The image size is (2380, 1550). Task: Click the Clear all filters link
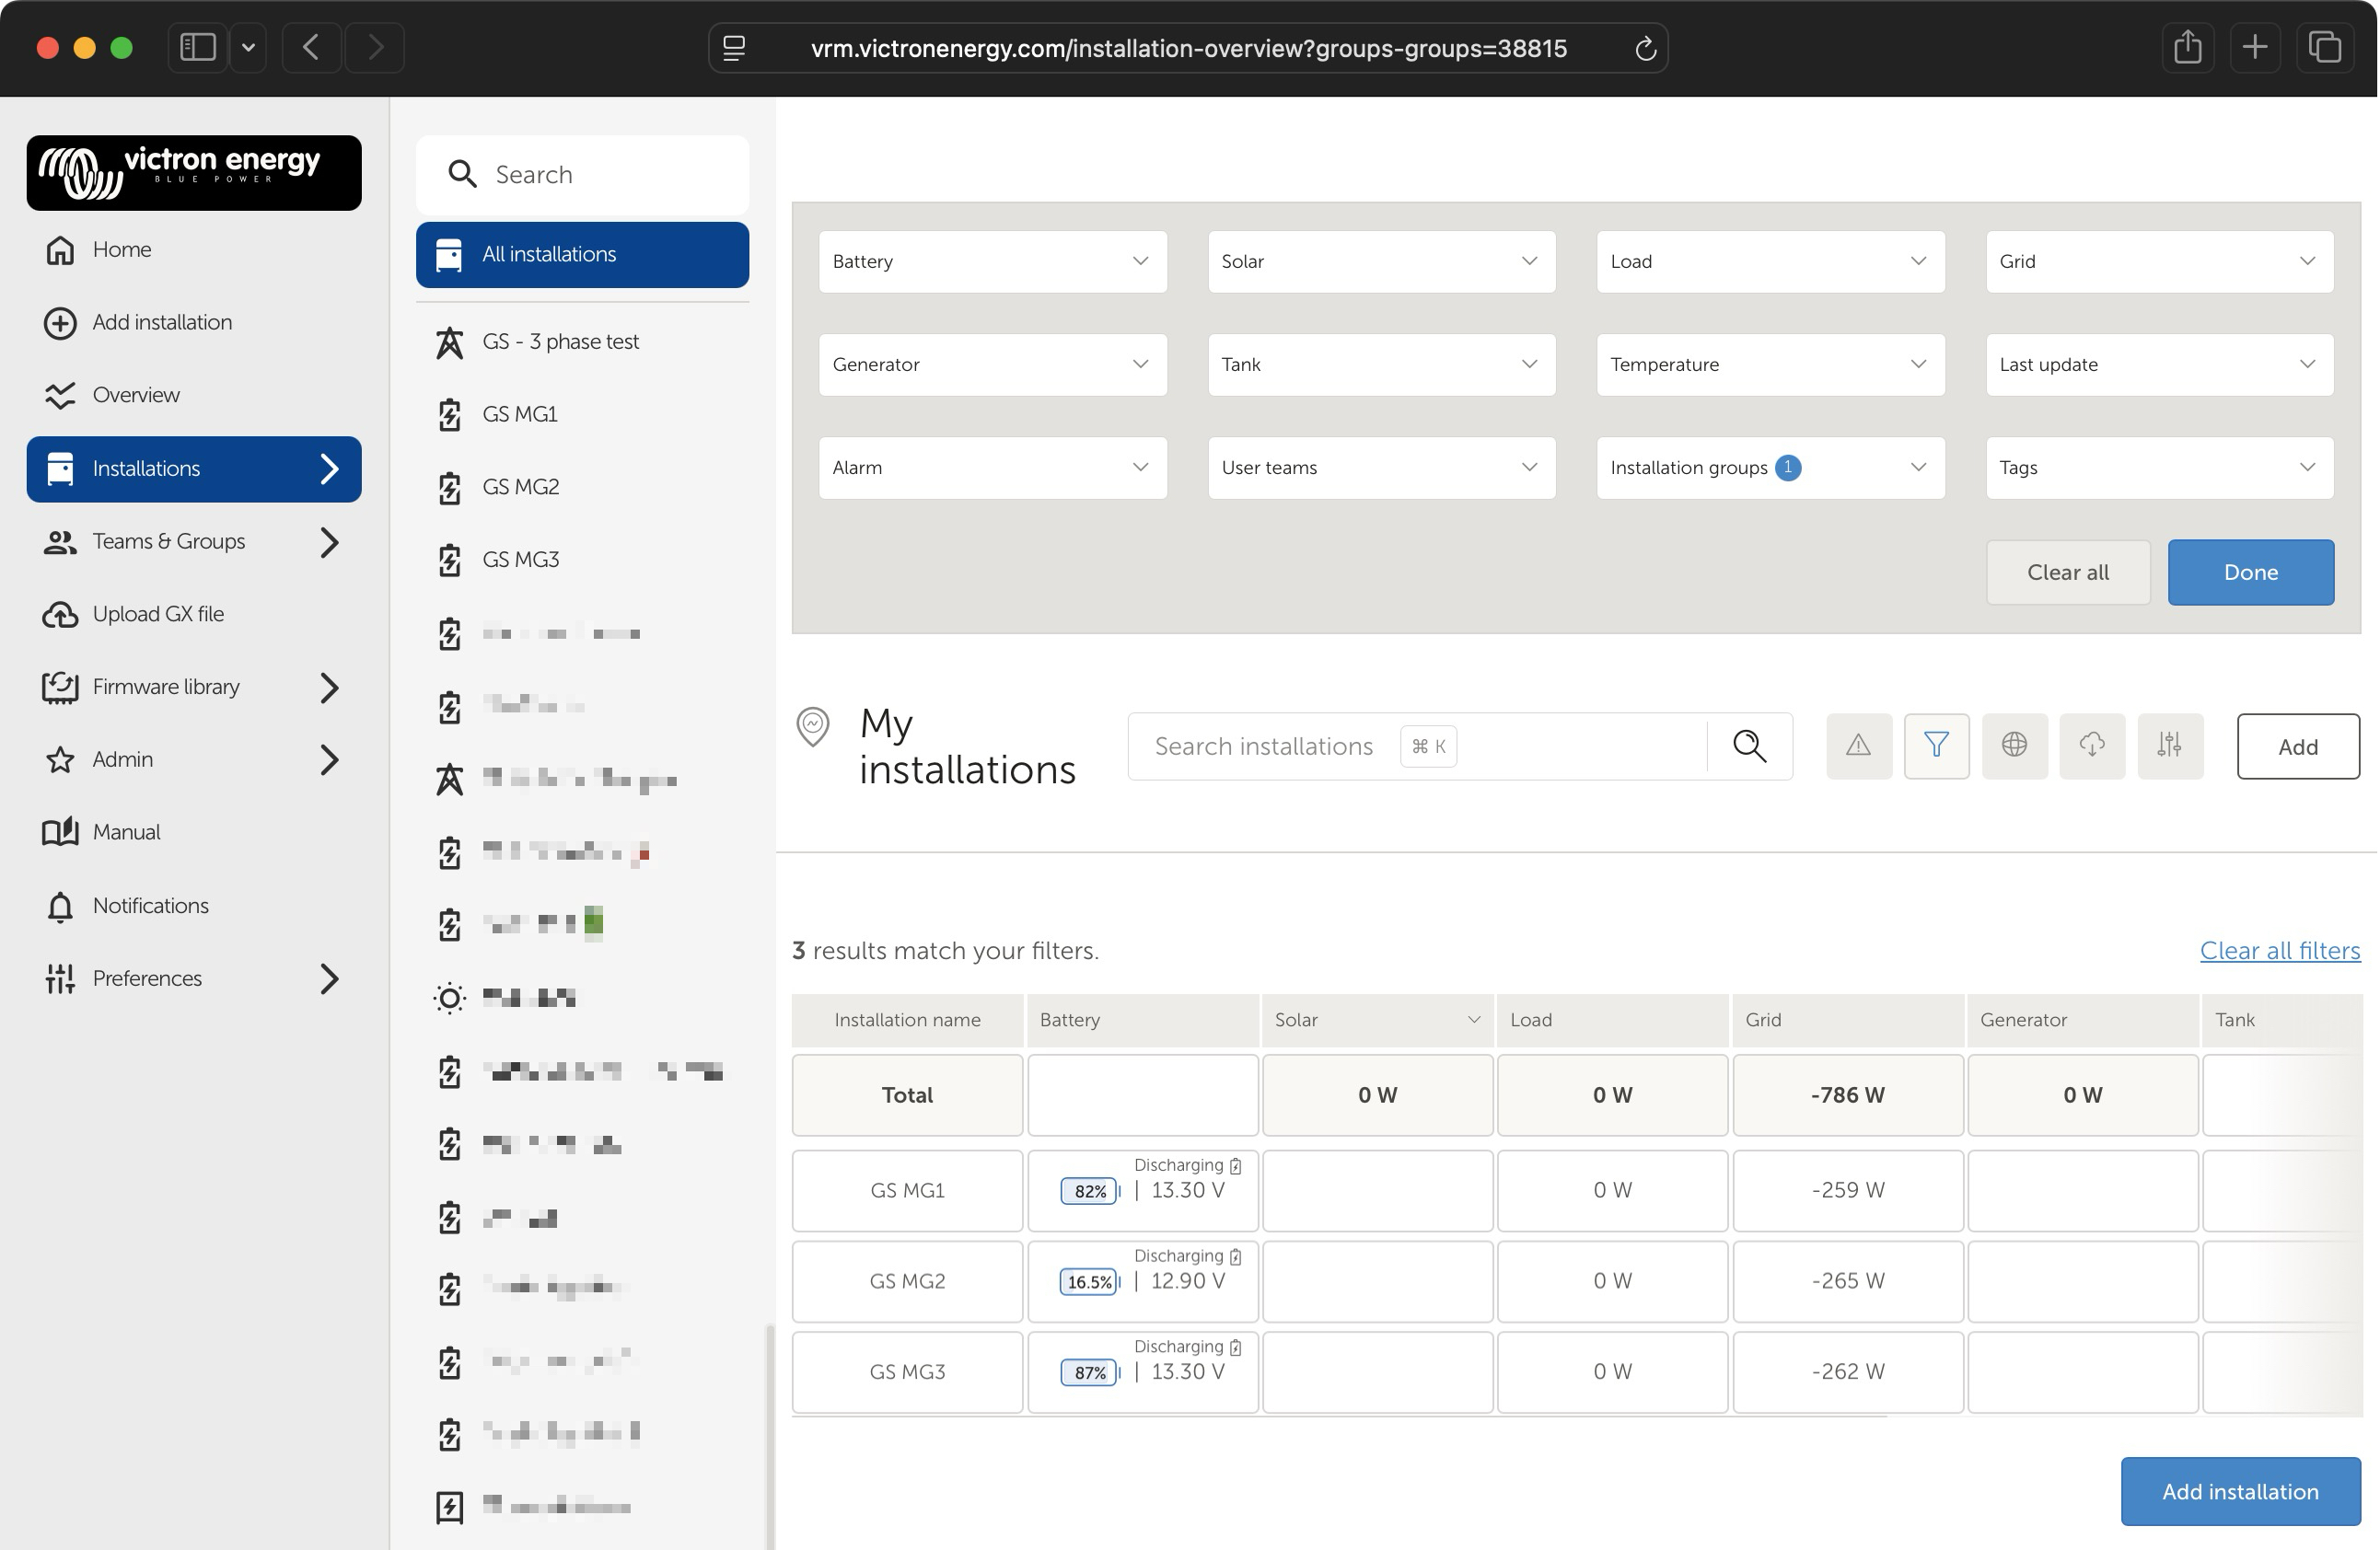click(2279, 951)
